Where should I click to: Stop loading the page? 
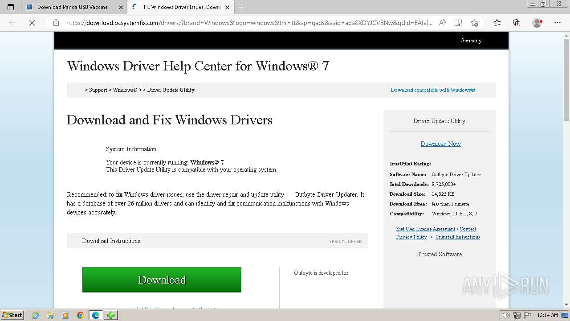click(x=32, y=23)
